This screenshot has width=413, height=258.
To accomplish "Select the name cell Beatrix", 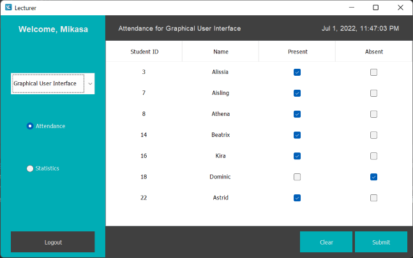I will click(221, 135).
